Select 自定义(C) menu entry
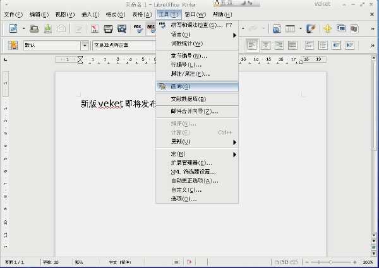The width and height of the screenshot is (379, 268). (197, 190)
